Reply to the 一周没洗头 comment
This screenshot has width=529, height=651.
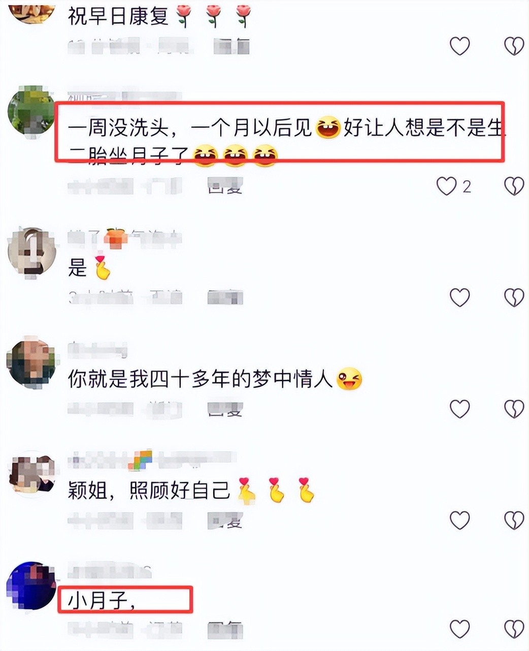pyautogui.click(x=226, y=187)
